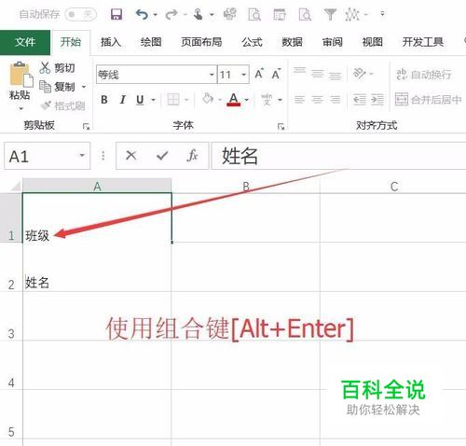Open the Insert Function fx dialog
466x446 pixels.
click(x=192, y=155)
